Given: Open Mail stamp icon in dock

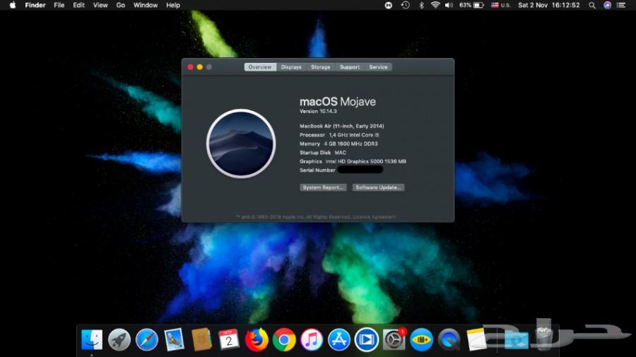Looking at the screenshot, I should coord(175,339).
